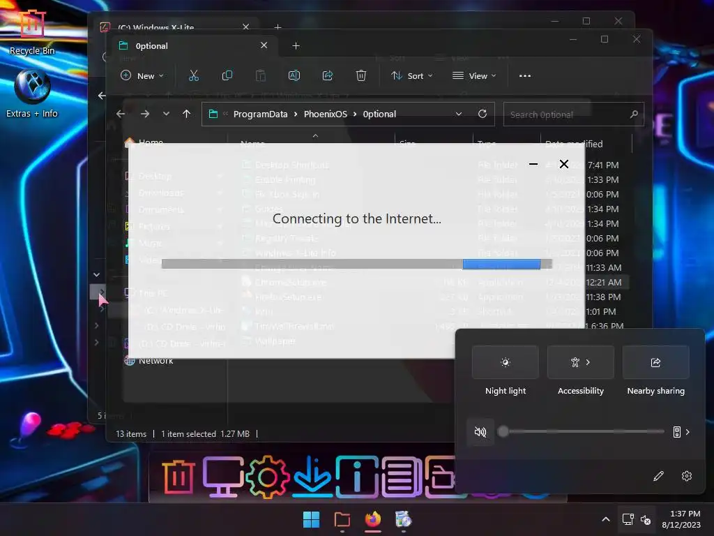
Task: Close the Connecting to the Internet dialog
Action: coord(563,164)
